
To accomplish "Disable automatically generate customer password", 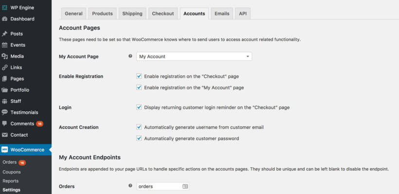I will pyautogui.click(x=139, y=138).
